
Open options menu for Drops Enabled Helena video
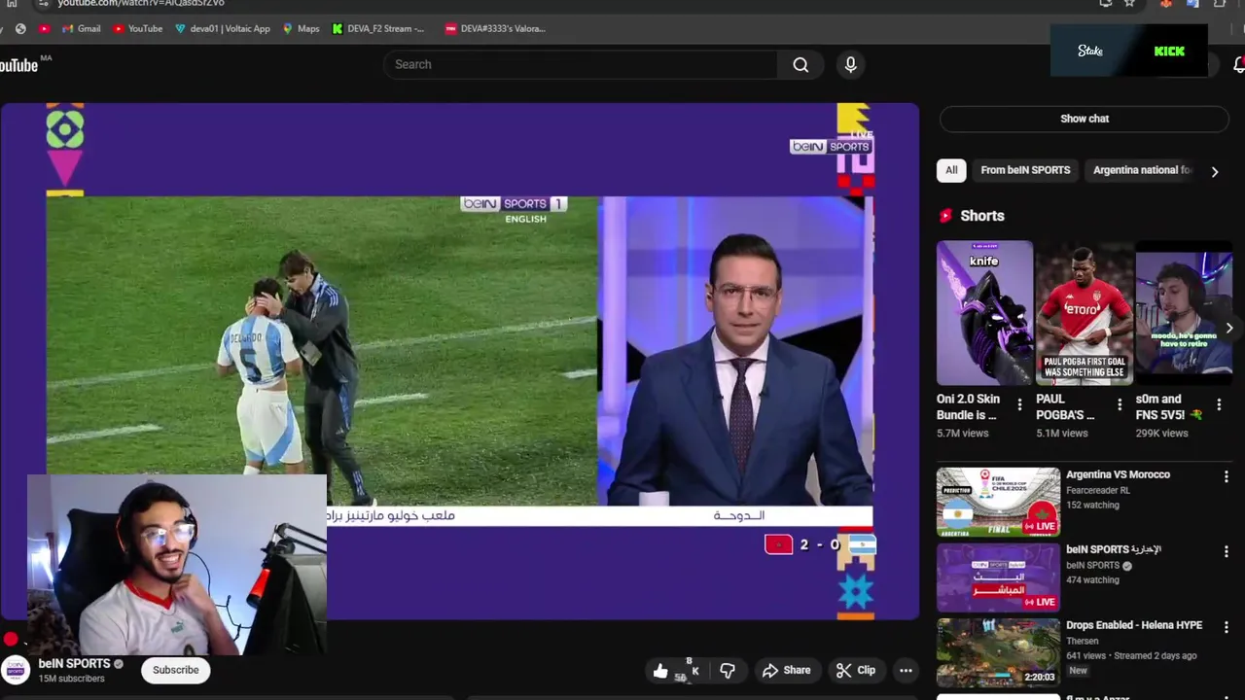[1226, 627]
